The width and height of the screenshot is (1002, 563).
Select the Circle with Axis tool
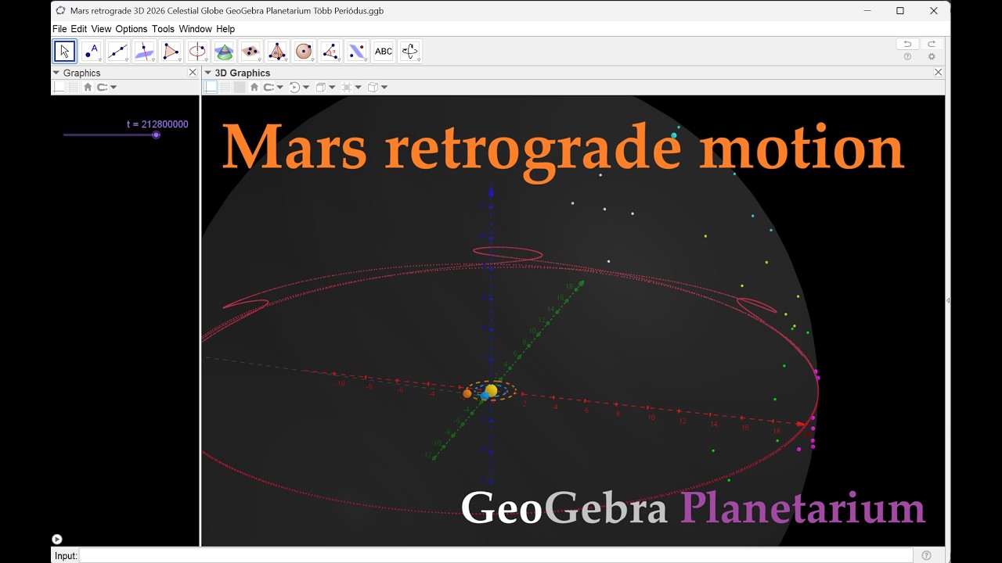197,52
